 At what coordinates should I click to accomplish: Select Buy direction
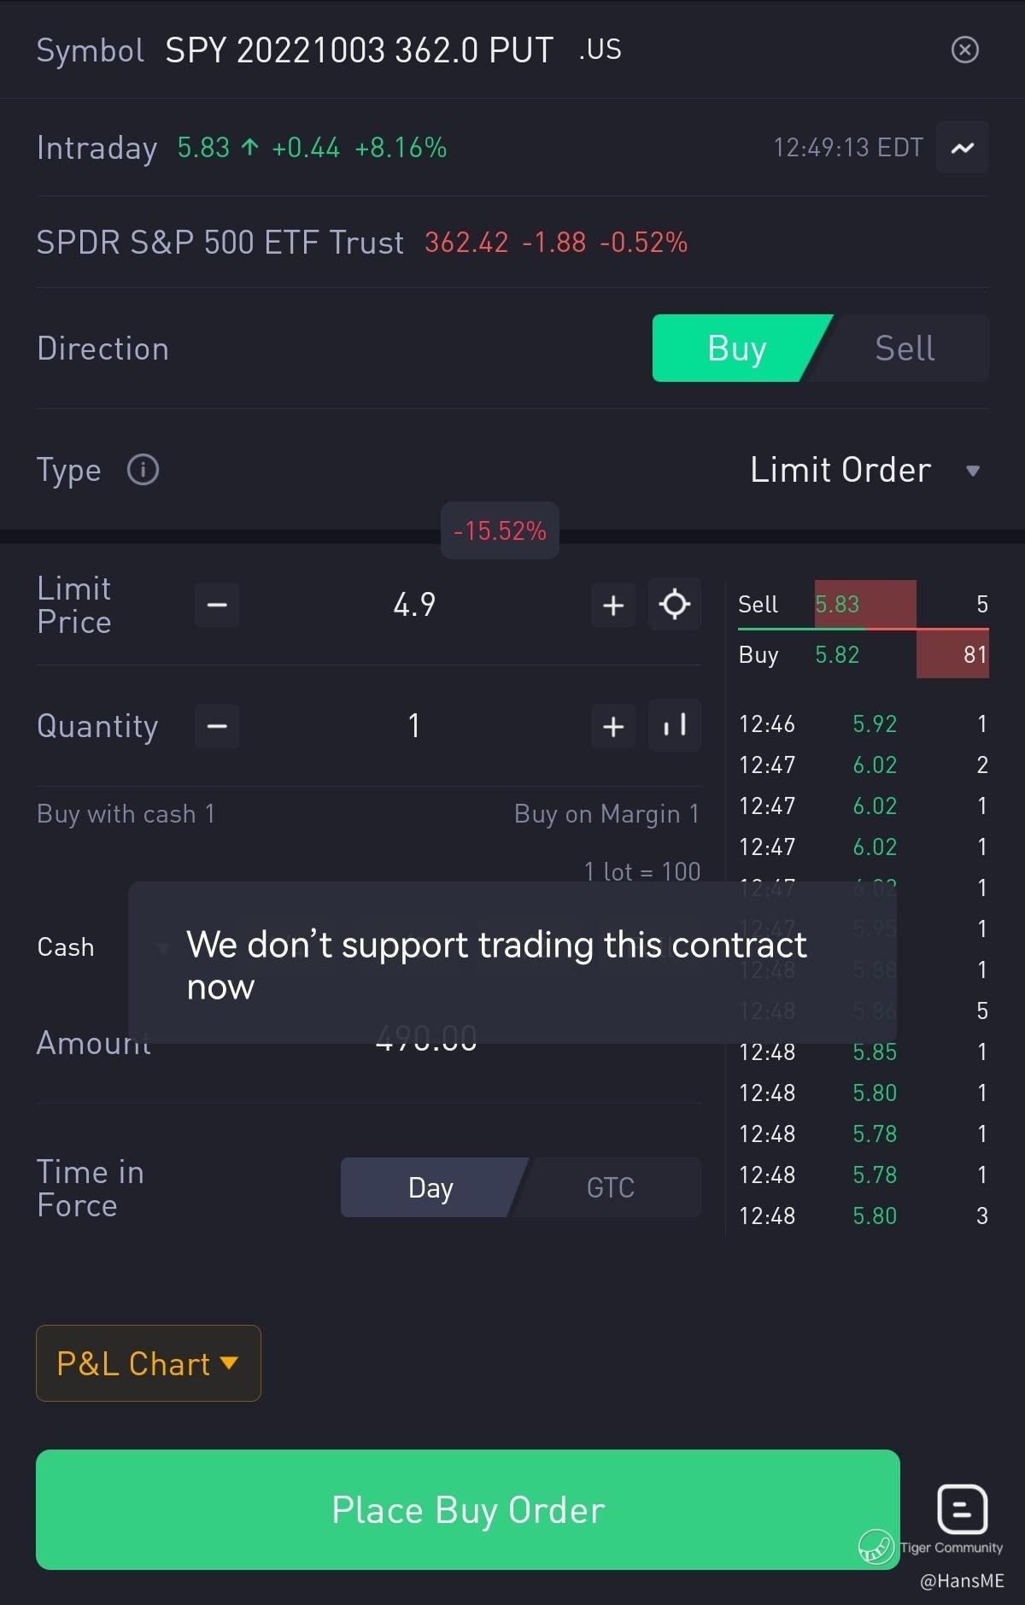(x=736, y=349)
